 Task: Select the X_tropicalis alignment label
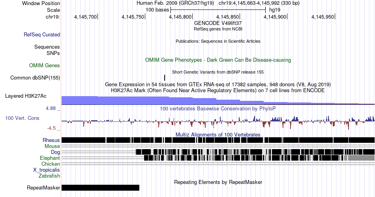pyautogui.click(x=47, y=170)
